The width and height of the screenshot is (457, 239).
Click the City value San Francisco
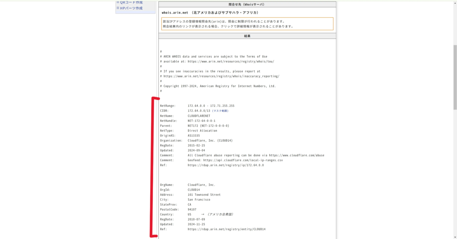tap(199, 199)
